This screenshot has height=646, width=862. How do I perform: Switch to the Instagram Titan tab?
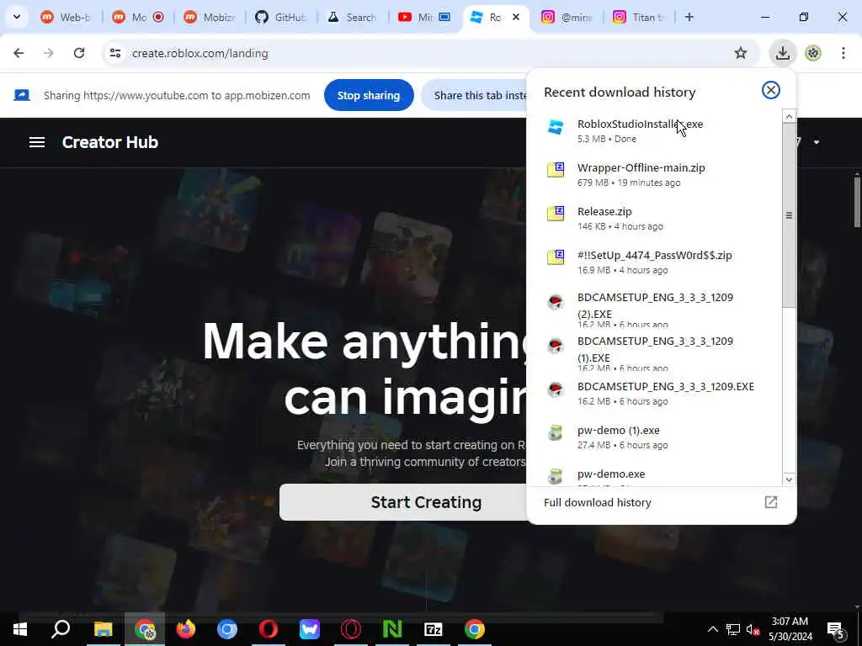[x=640, y=17]
